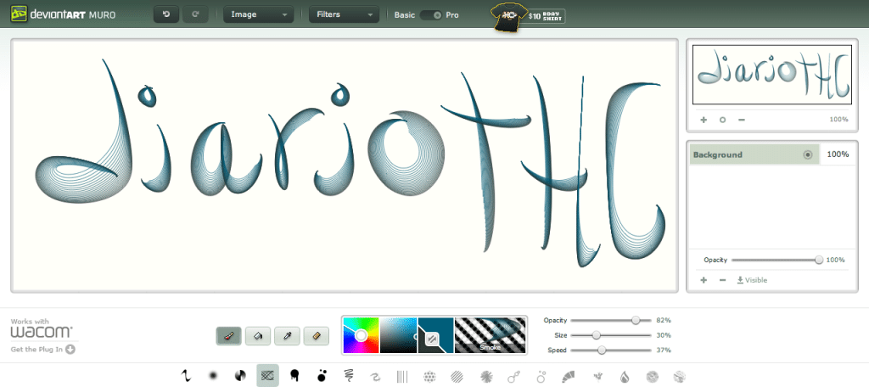
Task: Select the dripping paint brush
Action: tap(294, 377)
